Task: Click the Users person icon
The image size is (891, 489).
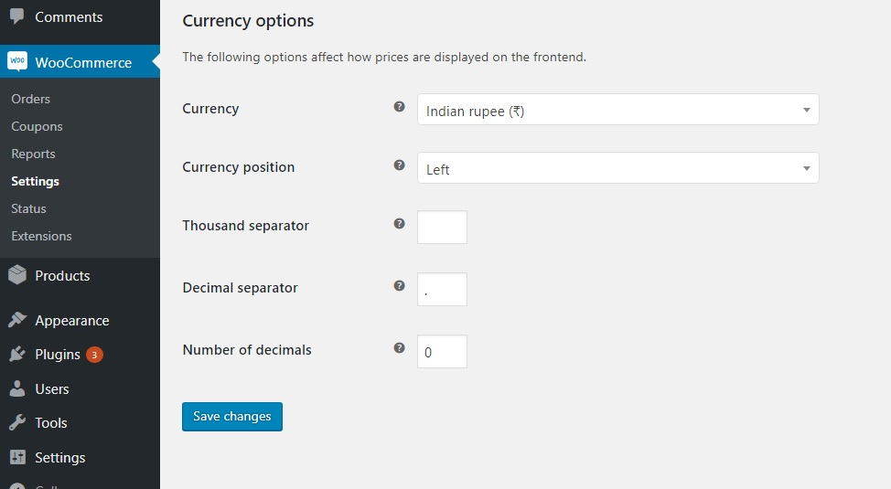Action: [x=16, y=388]
